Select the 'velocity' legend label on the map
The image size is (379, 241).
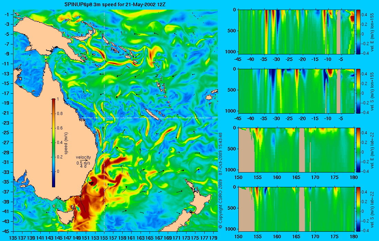coord(83,157)
